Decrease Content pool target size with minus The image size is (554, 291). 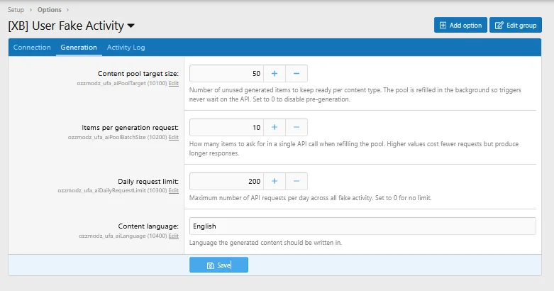click(x=297, y=74)
